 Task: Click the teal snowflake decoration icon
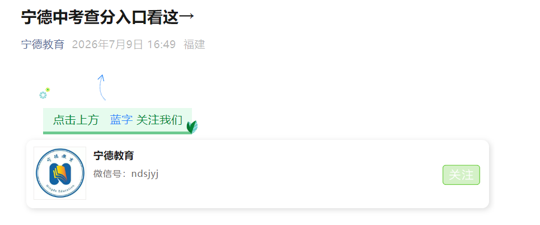pos(43,95)
